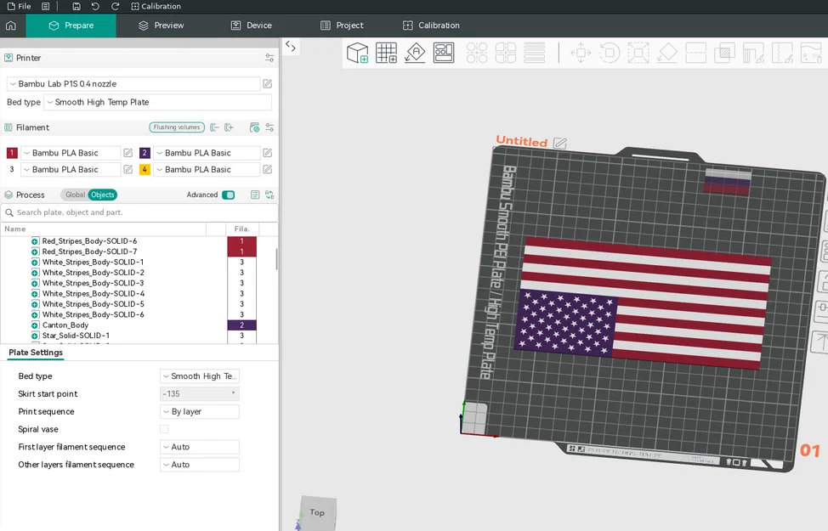Viewport: 828px width, 531px height.
Task: Select Canton_Body in the object list
Action: [65, 325]
